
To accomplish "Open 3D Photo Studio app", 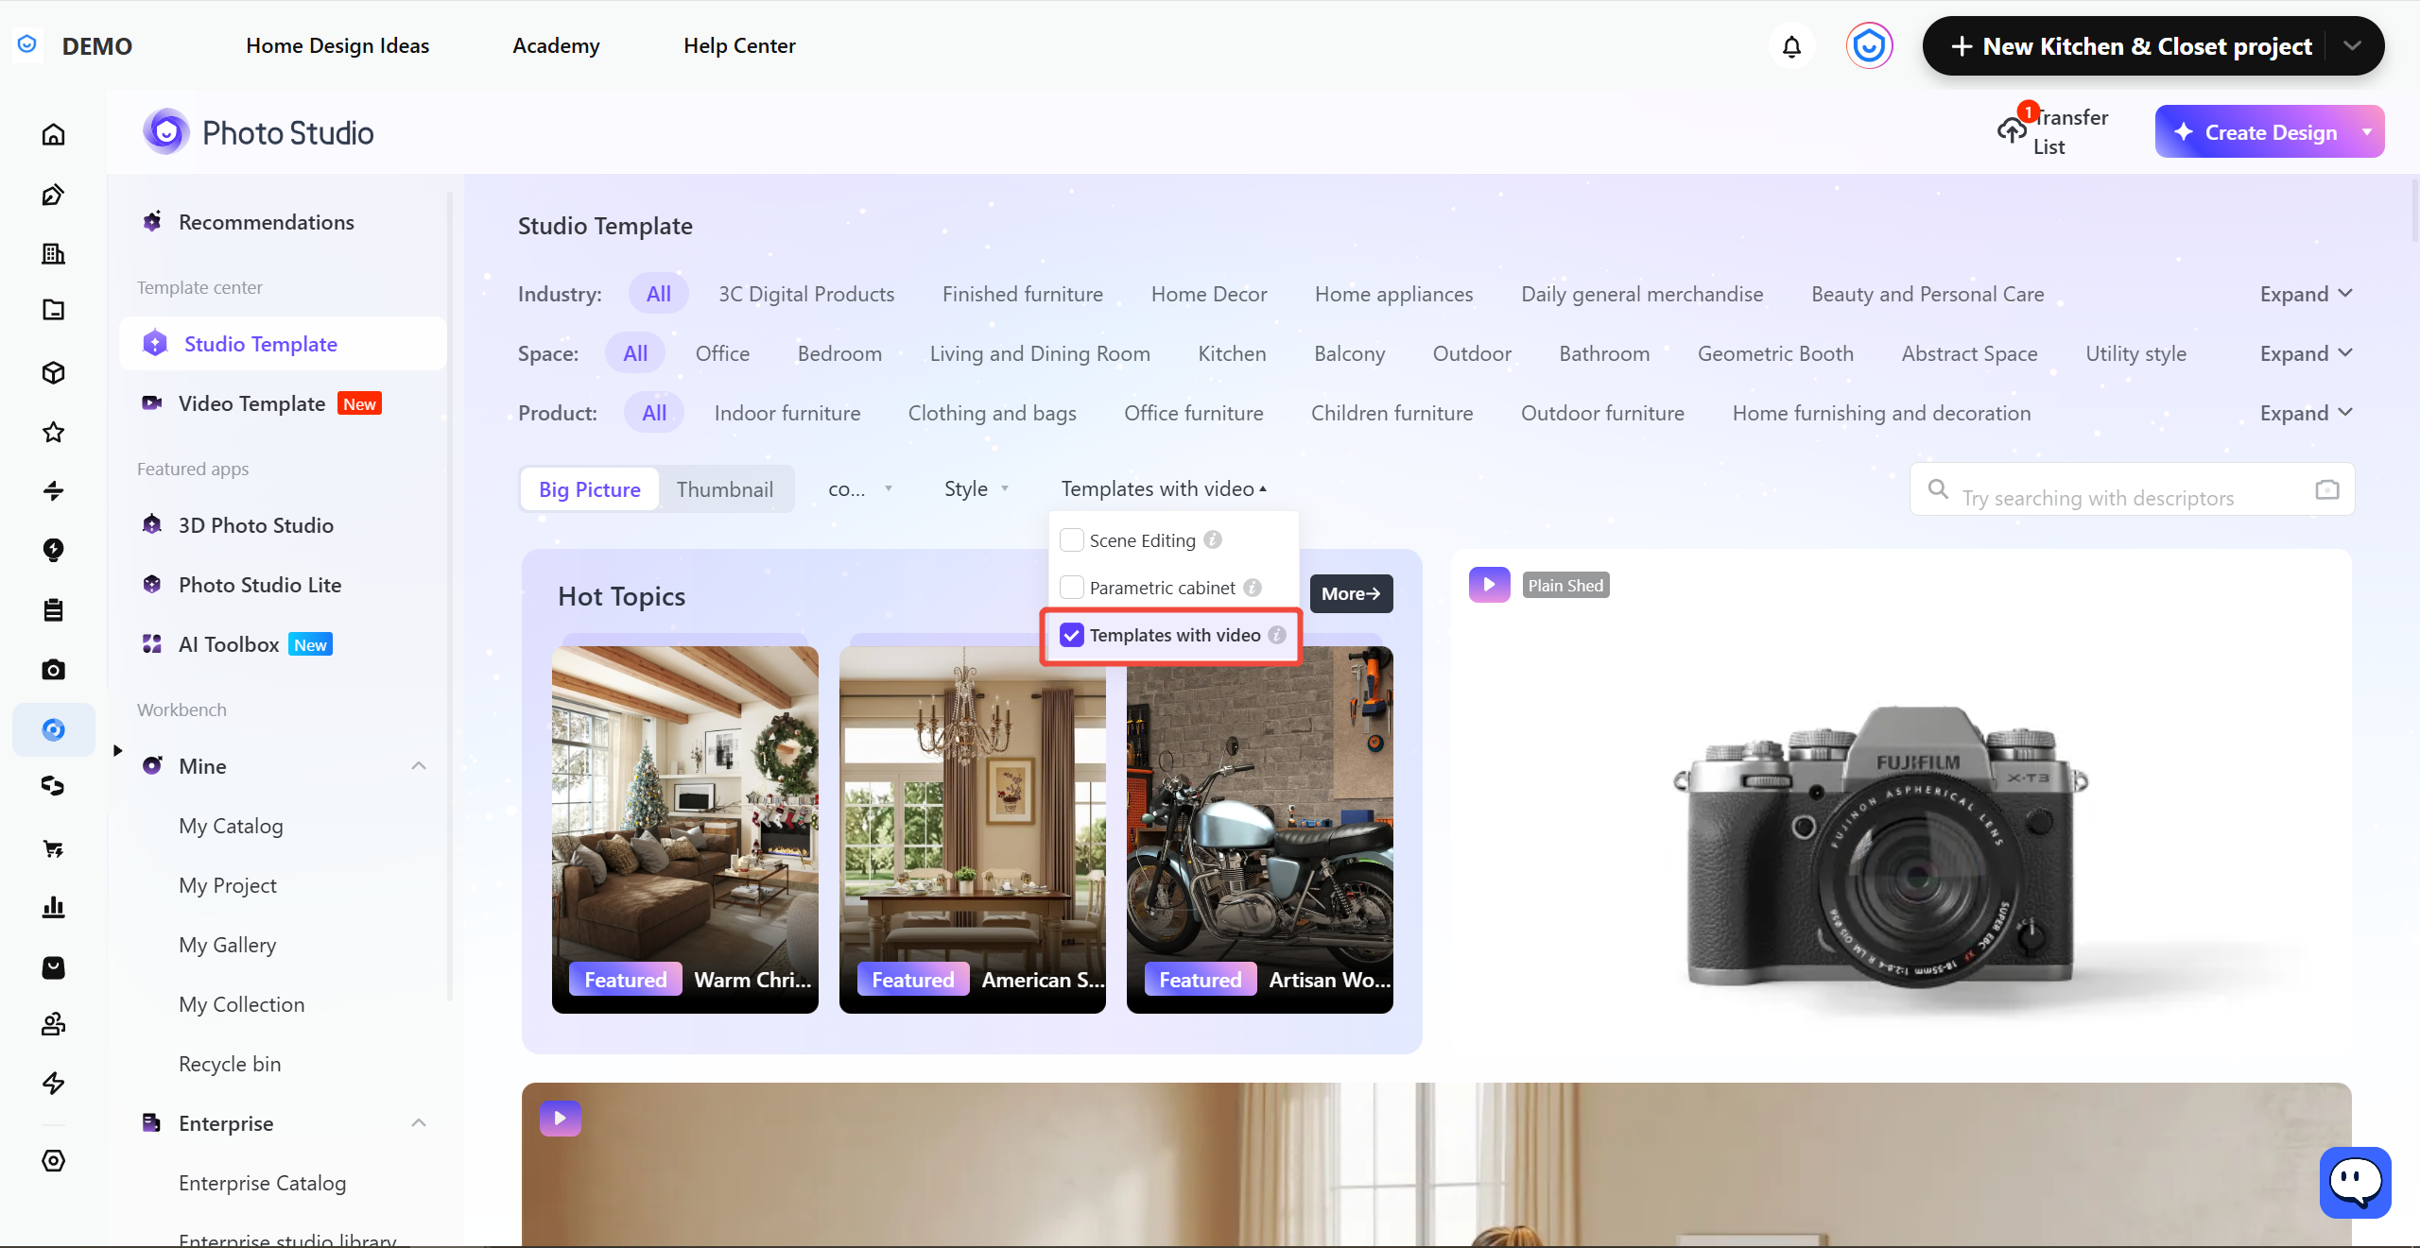I will click(255, 525).
